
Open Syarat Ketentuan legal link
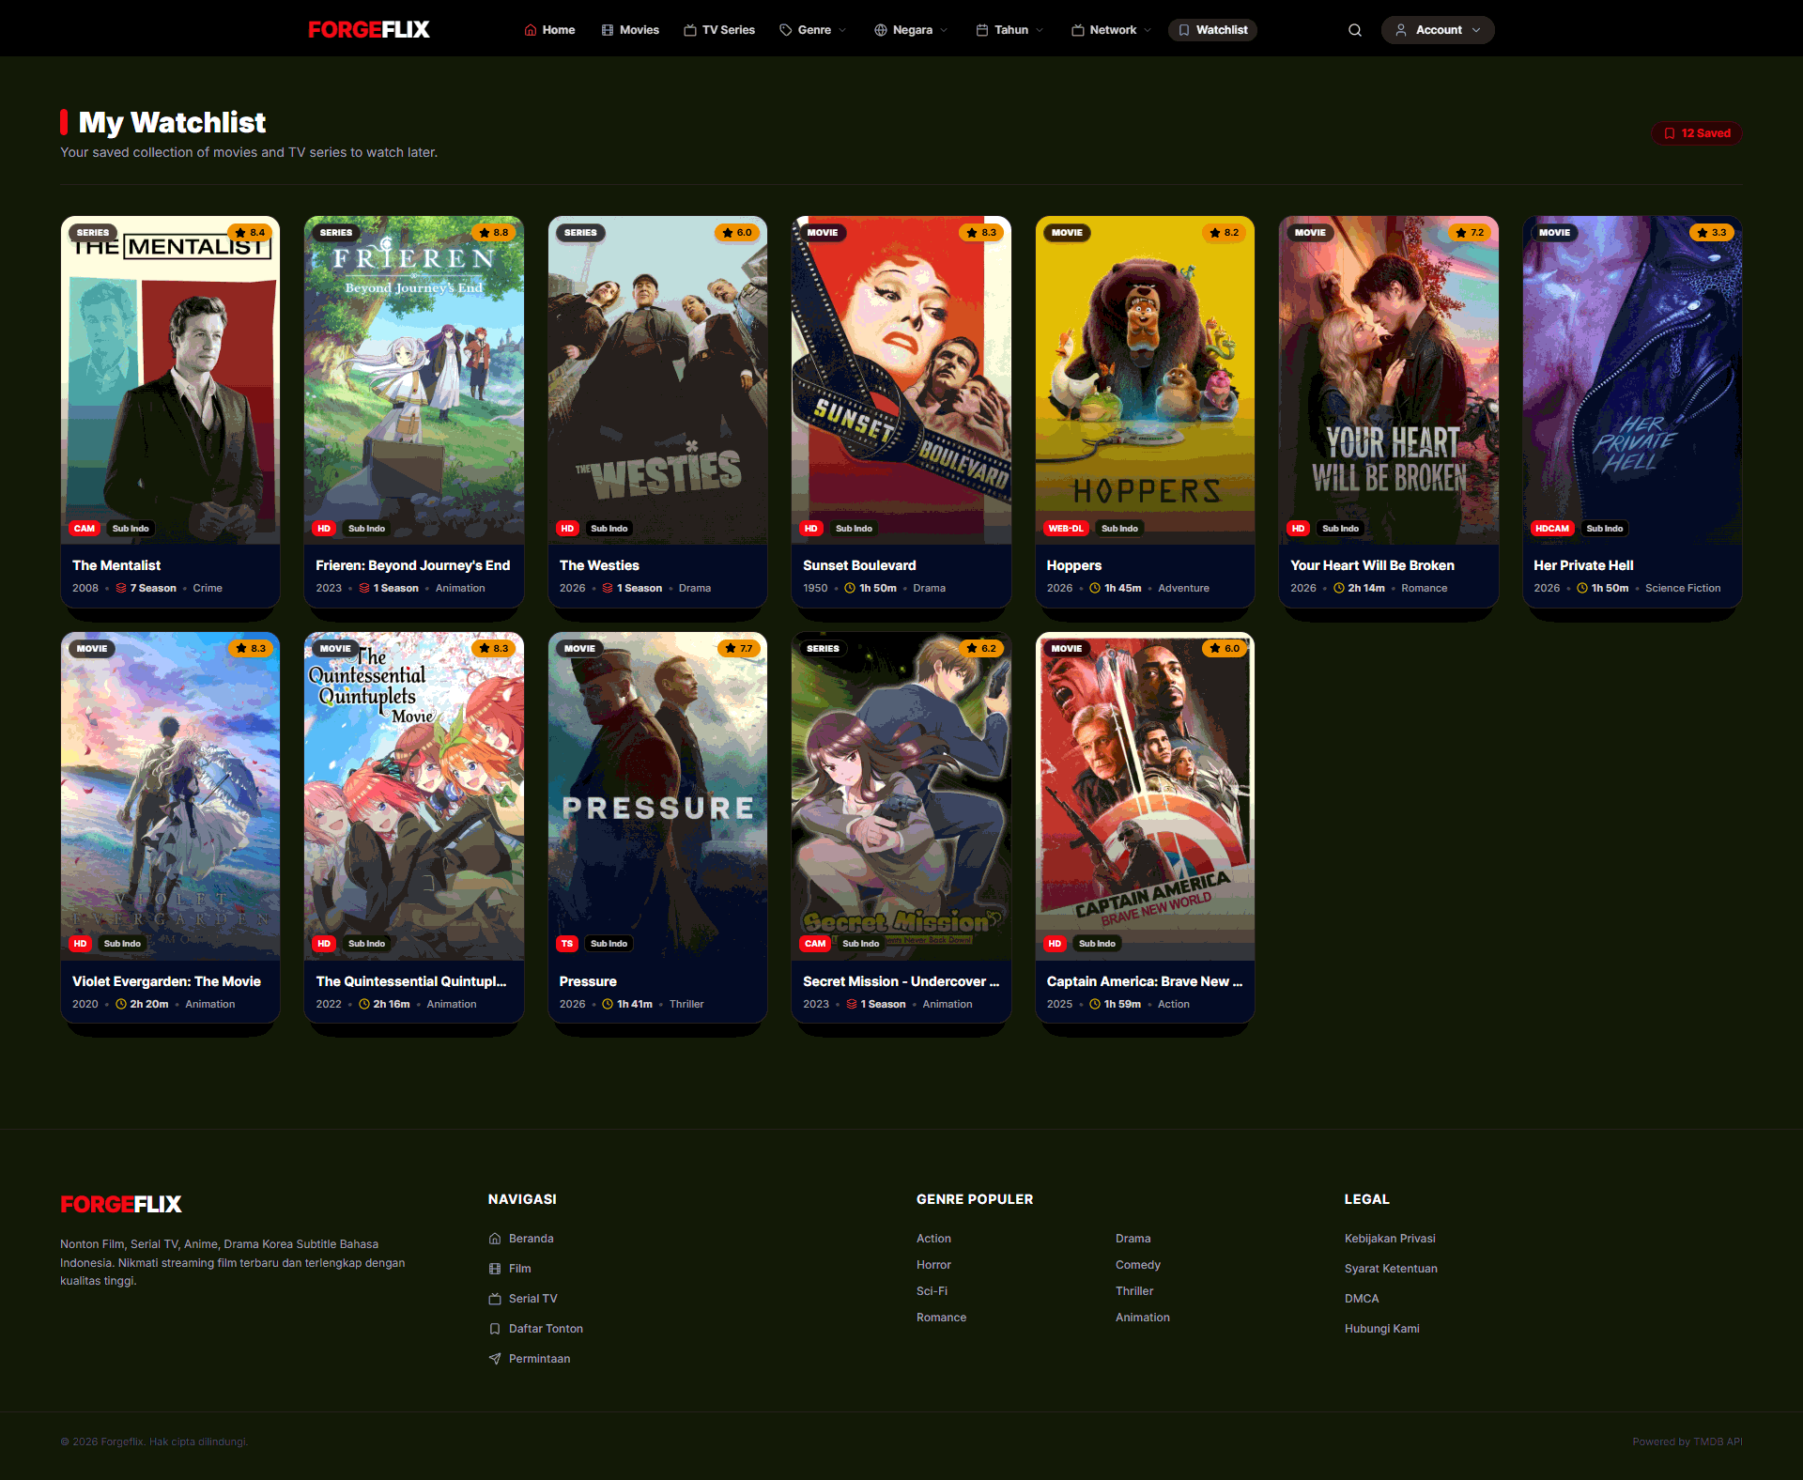[1391, 1269]
